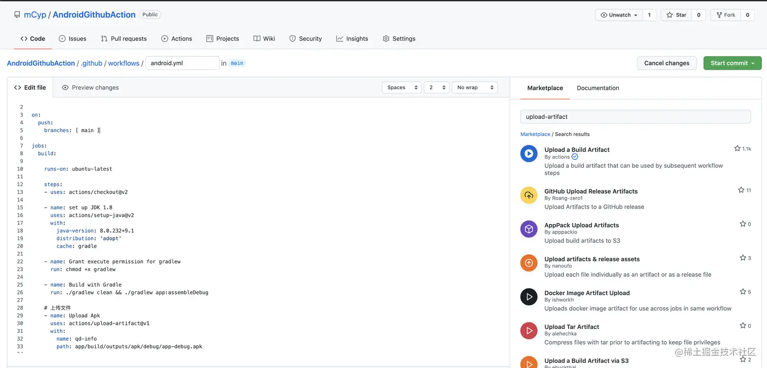Switch to Preview changes tab

point(90,88)
